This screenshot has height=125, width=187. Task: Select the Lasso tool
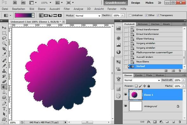point(4,38)
